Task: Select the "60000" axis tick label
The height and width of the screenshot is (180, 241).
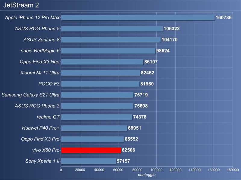Action: coord(118,170)
